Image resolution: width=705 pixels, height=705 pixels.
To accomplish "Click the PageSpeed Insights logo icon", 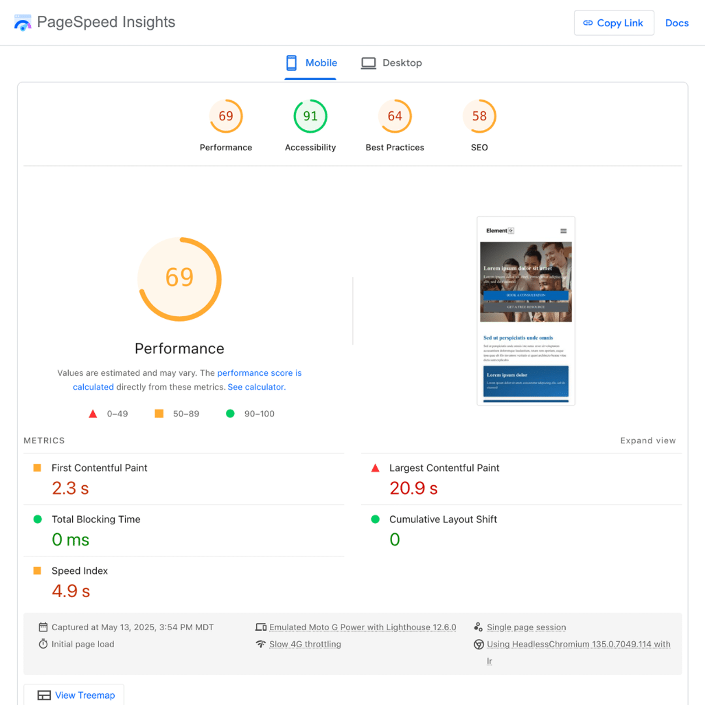I will point(23,23).
